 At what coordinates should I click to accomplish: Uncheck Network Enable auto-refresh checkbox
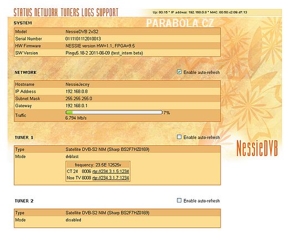(x=179, y=72)
